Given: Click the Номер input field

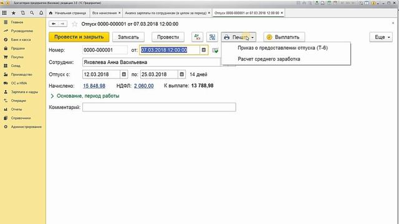Looking at the screenshot, I should coord(105,50).
